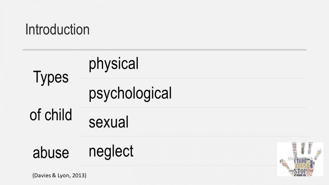Click the "Introduction" slide title
Viewport: 329px width, 185px height.
[x=57, y=30]
